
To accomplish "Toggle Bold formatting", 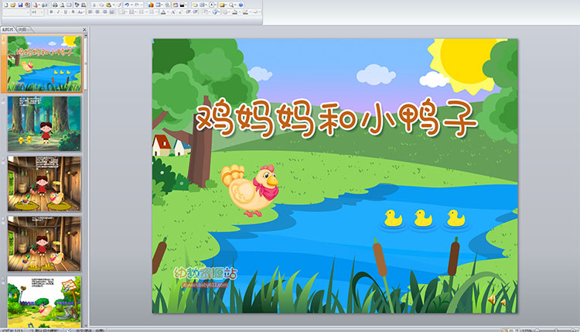I will (x=51, y=12).
